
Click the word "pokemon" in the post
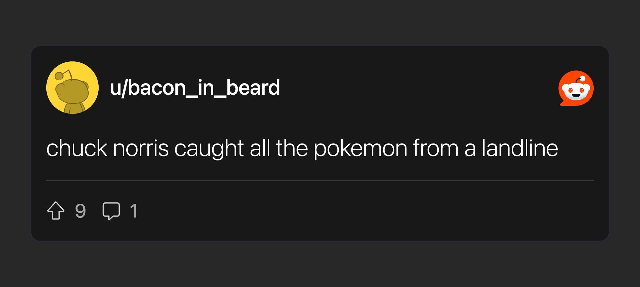pos(360,148)
